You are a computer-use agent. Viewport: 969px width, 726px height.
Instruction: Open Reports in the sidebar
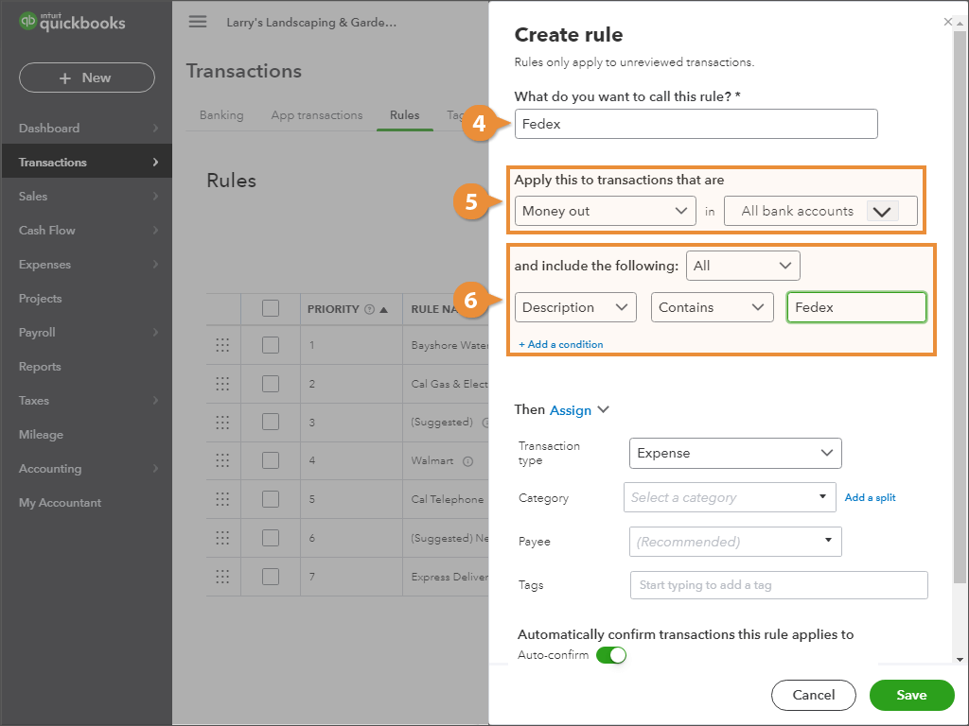pos(87,366)
